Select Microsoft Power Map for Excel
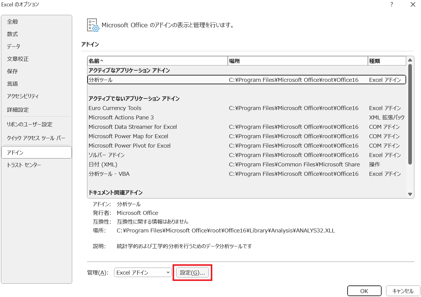 [x=247, y=136]
